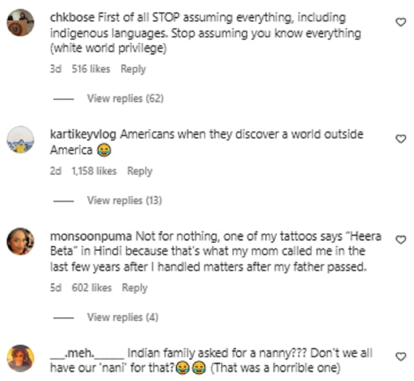
Task: Expand View replies (62) thread
Action: pyautogui.click(x=125, y=98)
